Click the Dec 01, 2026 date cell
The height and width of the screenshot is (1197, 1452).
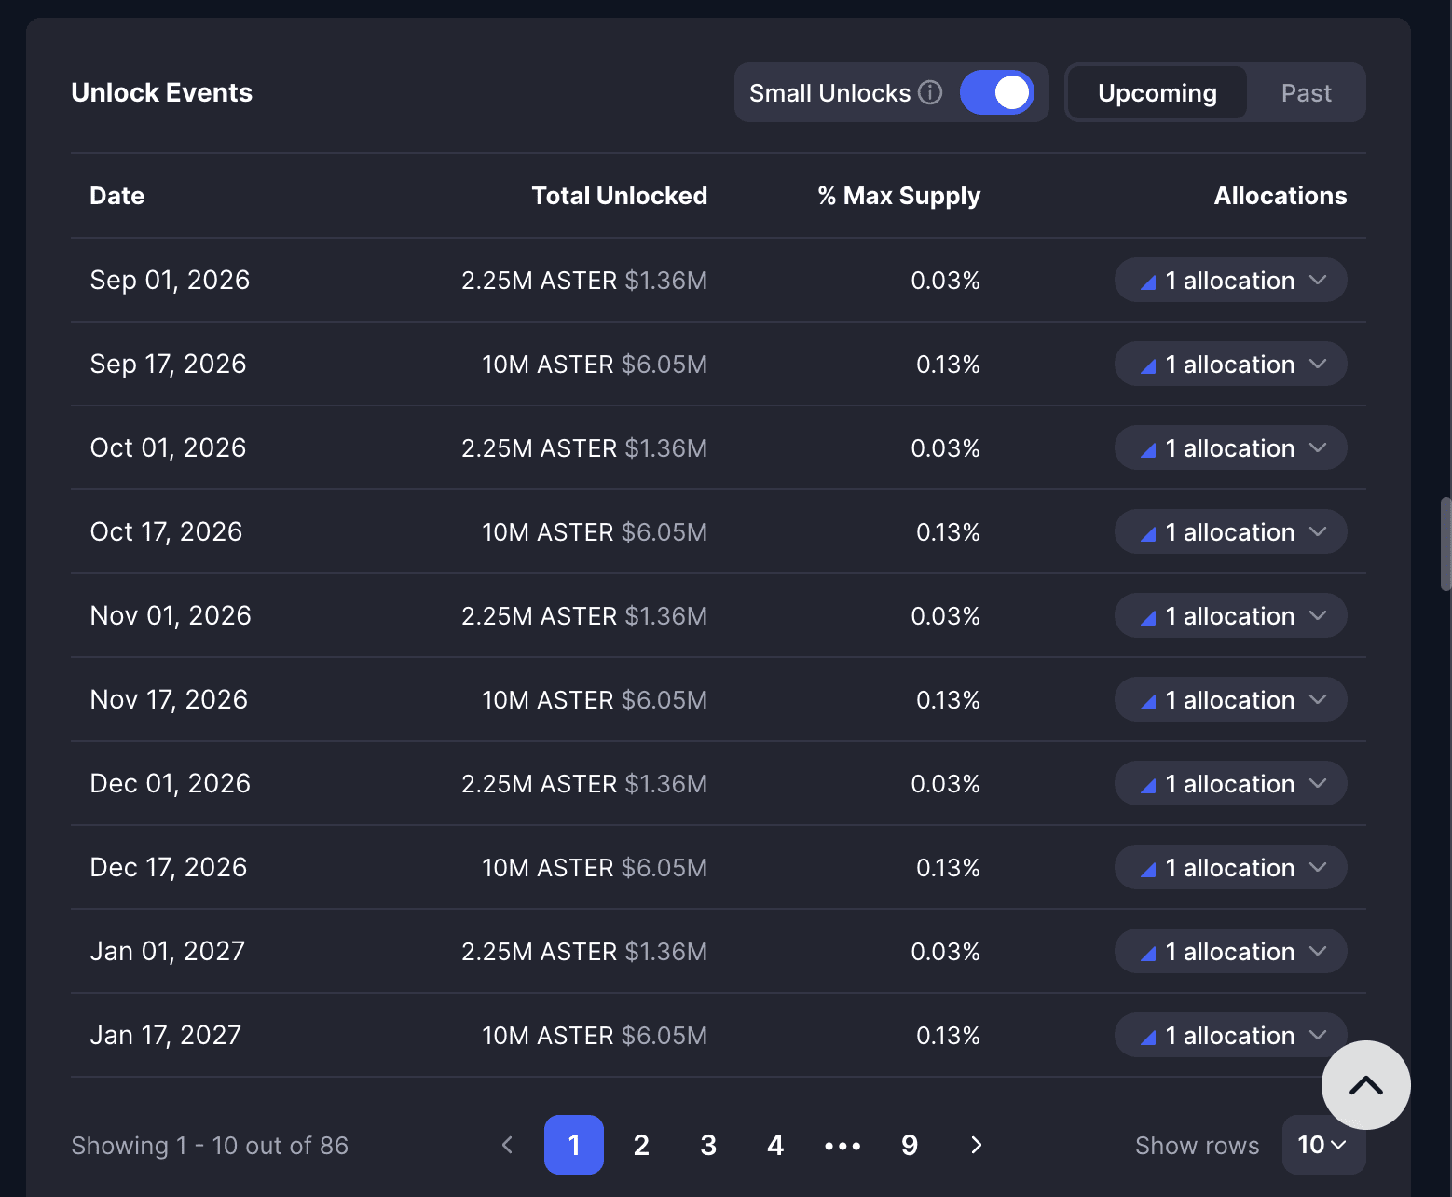[170, 783]
